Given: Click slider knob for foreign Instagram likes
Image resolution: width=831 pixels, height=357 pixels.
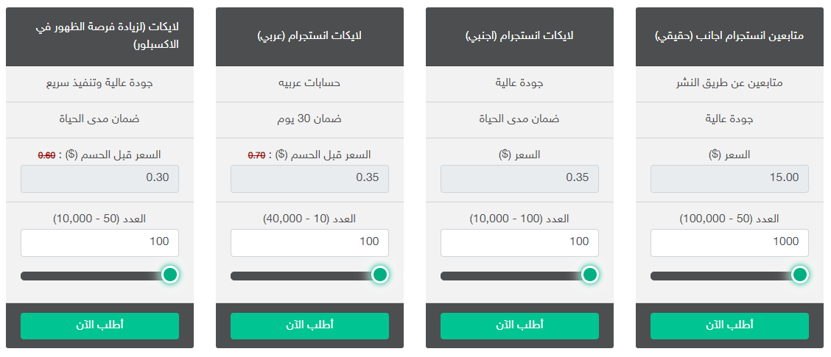Looking at the screenshot, I should point(589,275).
